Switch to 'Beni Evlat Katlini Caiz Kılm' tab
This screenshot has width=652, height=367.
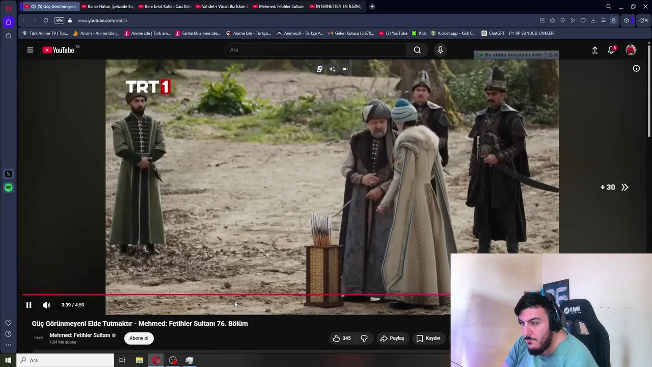164,6
